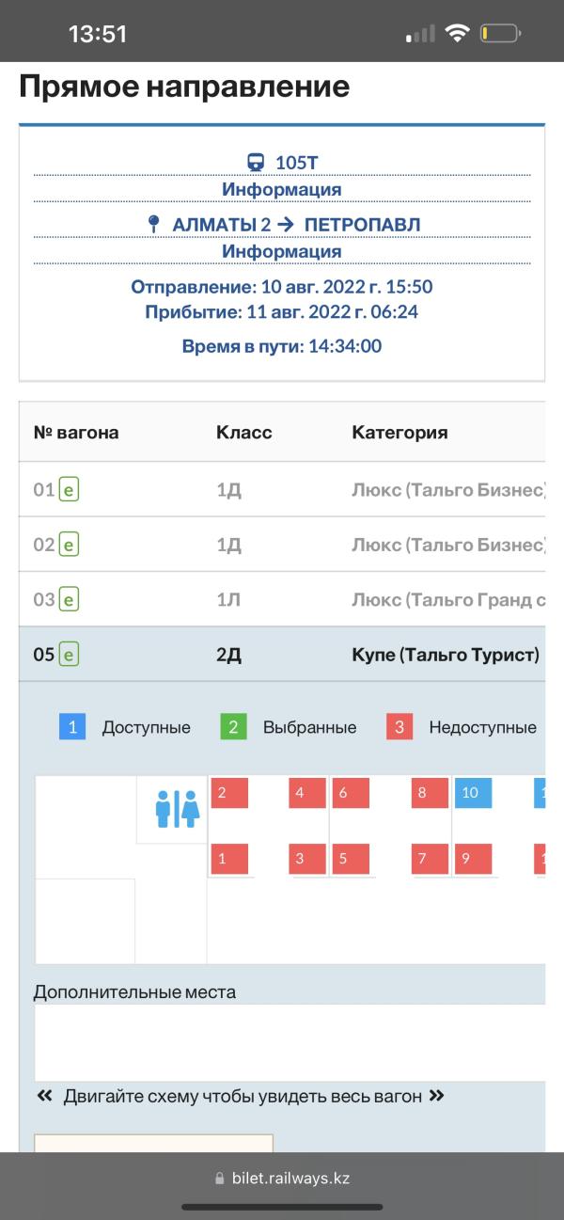Click the green Выбранные legend swatch

pyautogui.click(x=234, y=727)
